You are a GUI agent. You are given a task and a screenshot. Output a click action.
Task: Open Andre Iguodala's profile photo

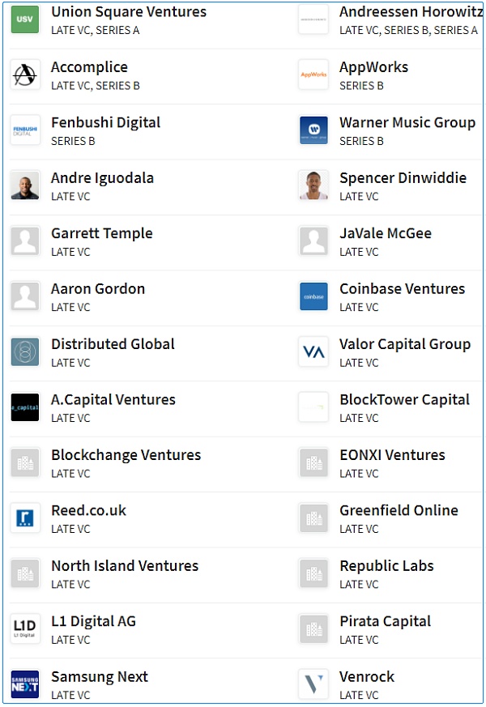(25, 185)
